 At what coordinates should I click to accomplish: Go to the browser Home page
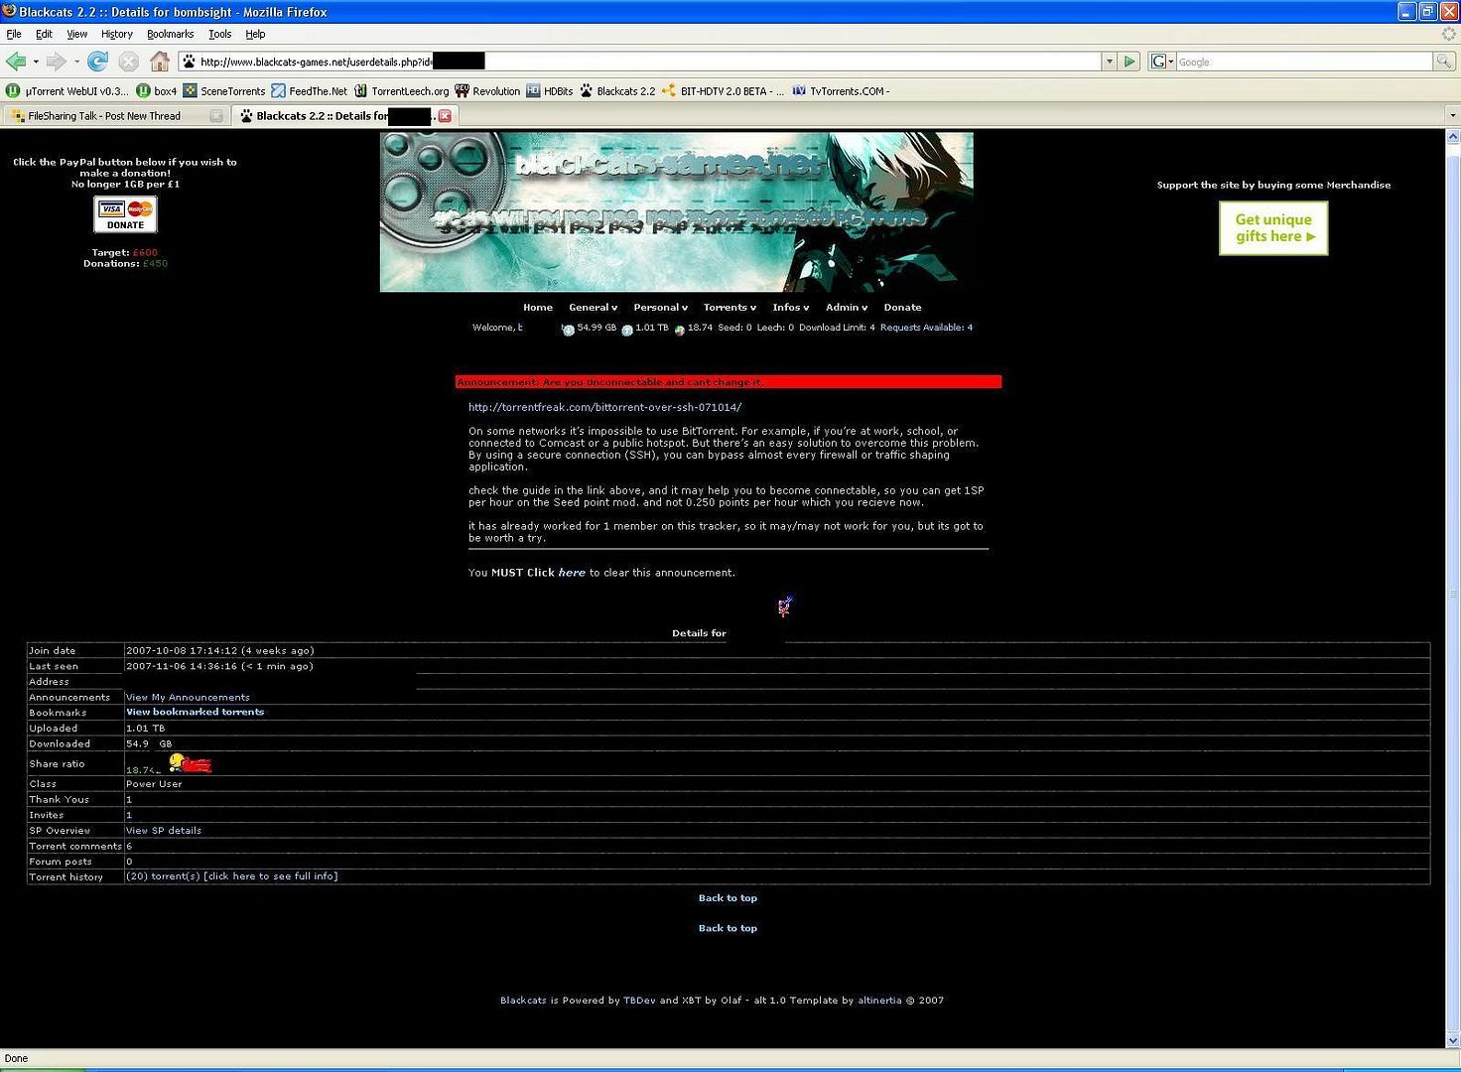pyautogui.click(x=160, y=62)
